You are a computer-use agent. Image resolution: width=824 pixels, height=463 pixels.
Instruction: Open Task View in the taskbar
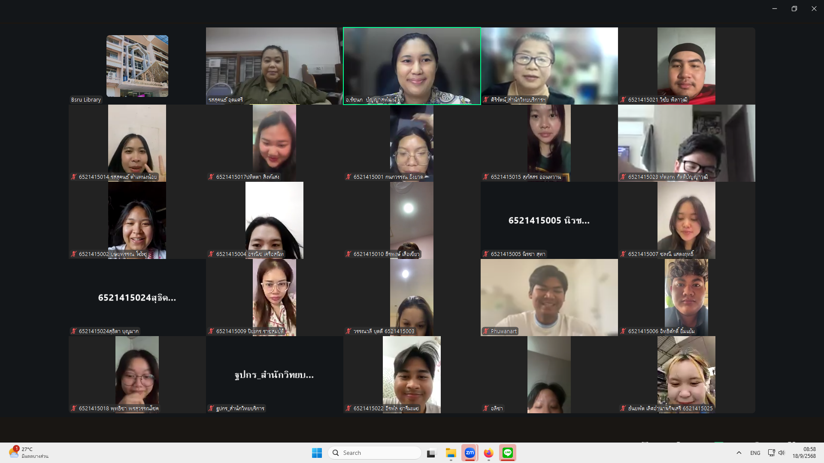431,453
